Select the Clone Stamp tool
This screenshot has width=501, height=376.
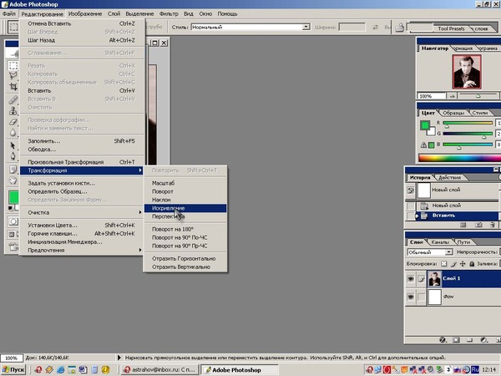tap(13, 110)
